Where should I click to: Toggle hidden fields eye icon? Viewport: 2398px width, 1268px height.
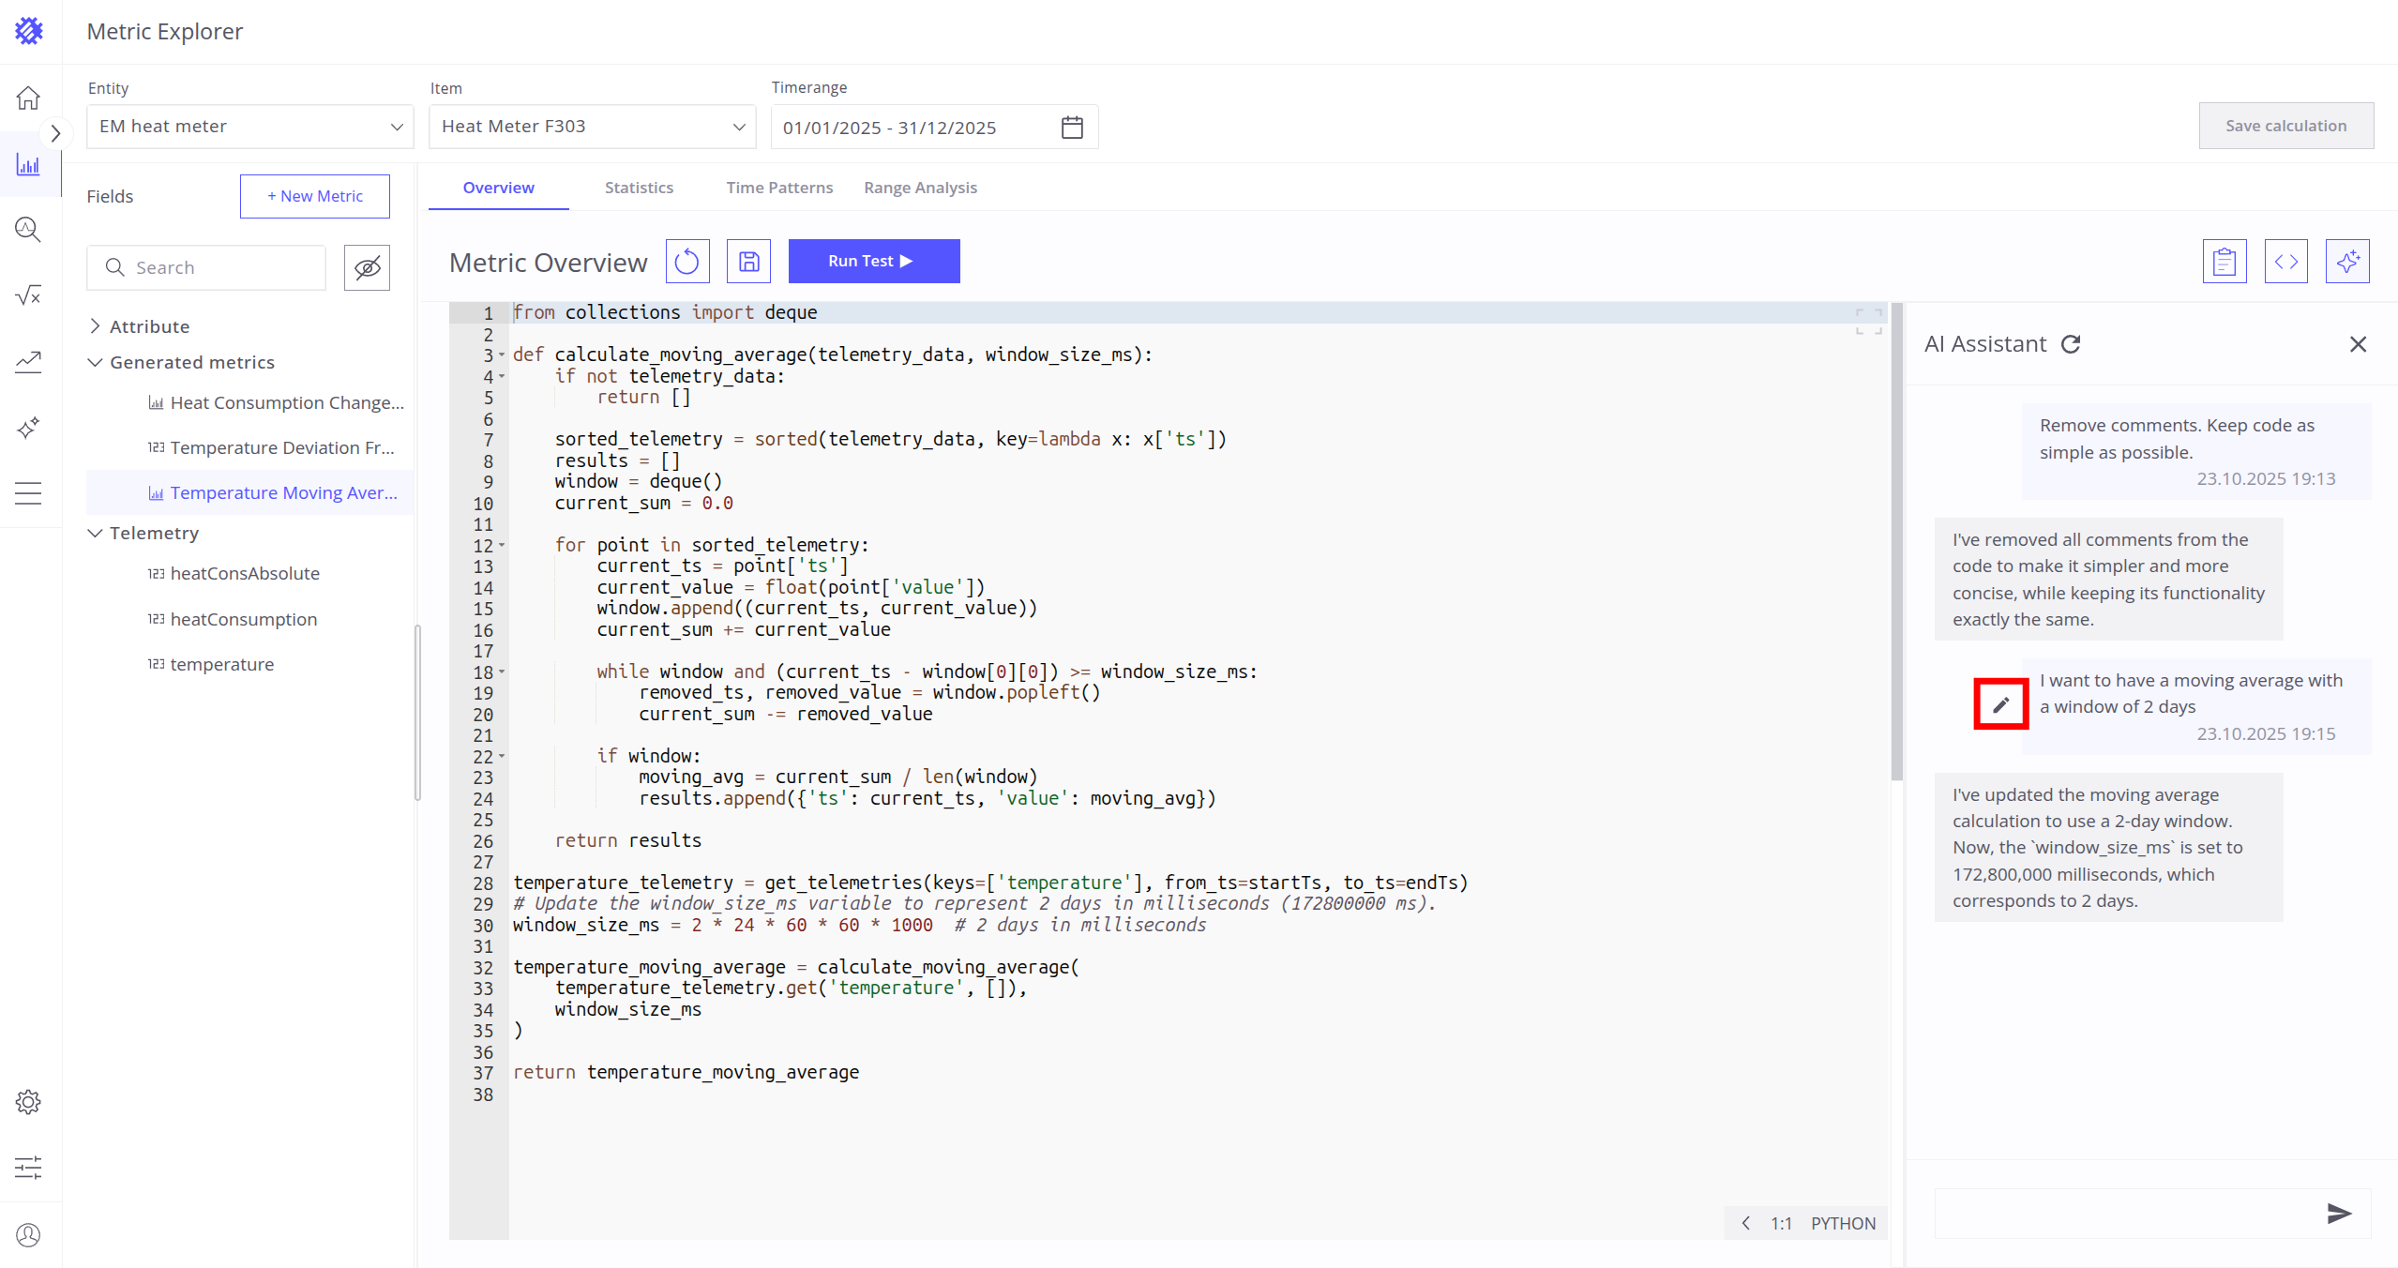(x=367, y=268)
